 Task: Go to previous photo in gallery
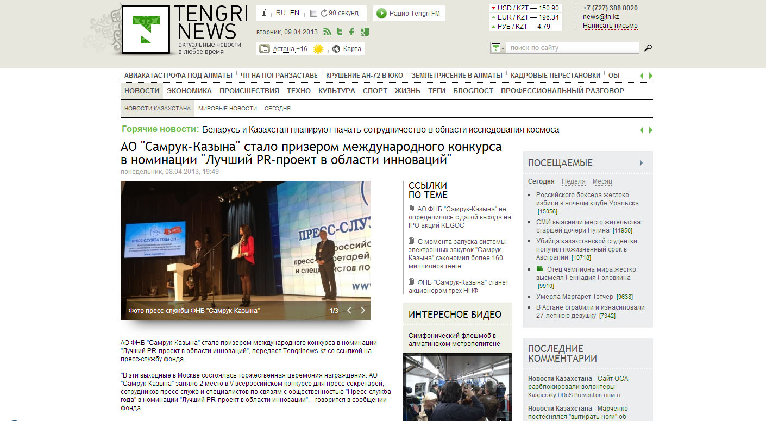[349, 310]
